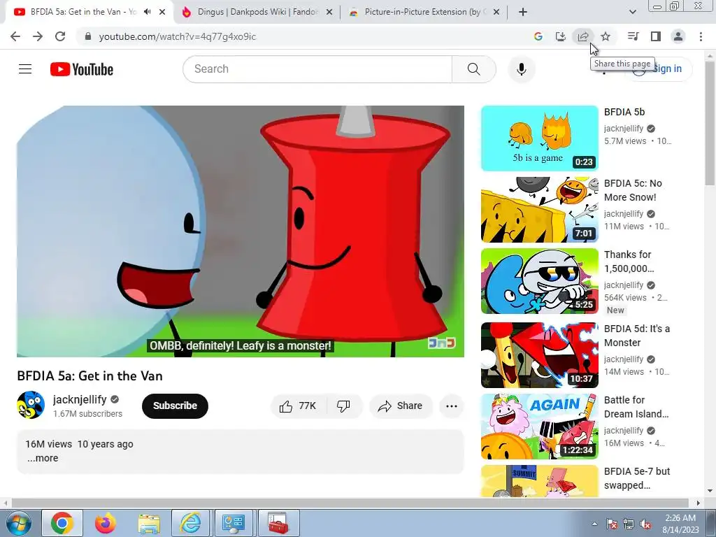Viewport: 716px width, 537px height.
Task: Switch to Picture-in-Picture Extension tab
Action: (x=423, y=12)
